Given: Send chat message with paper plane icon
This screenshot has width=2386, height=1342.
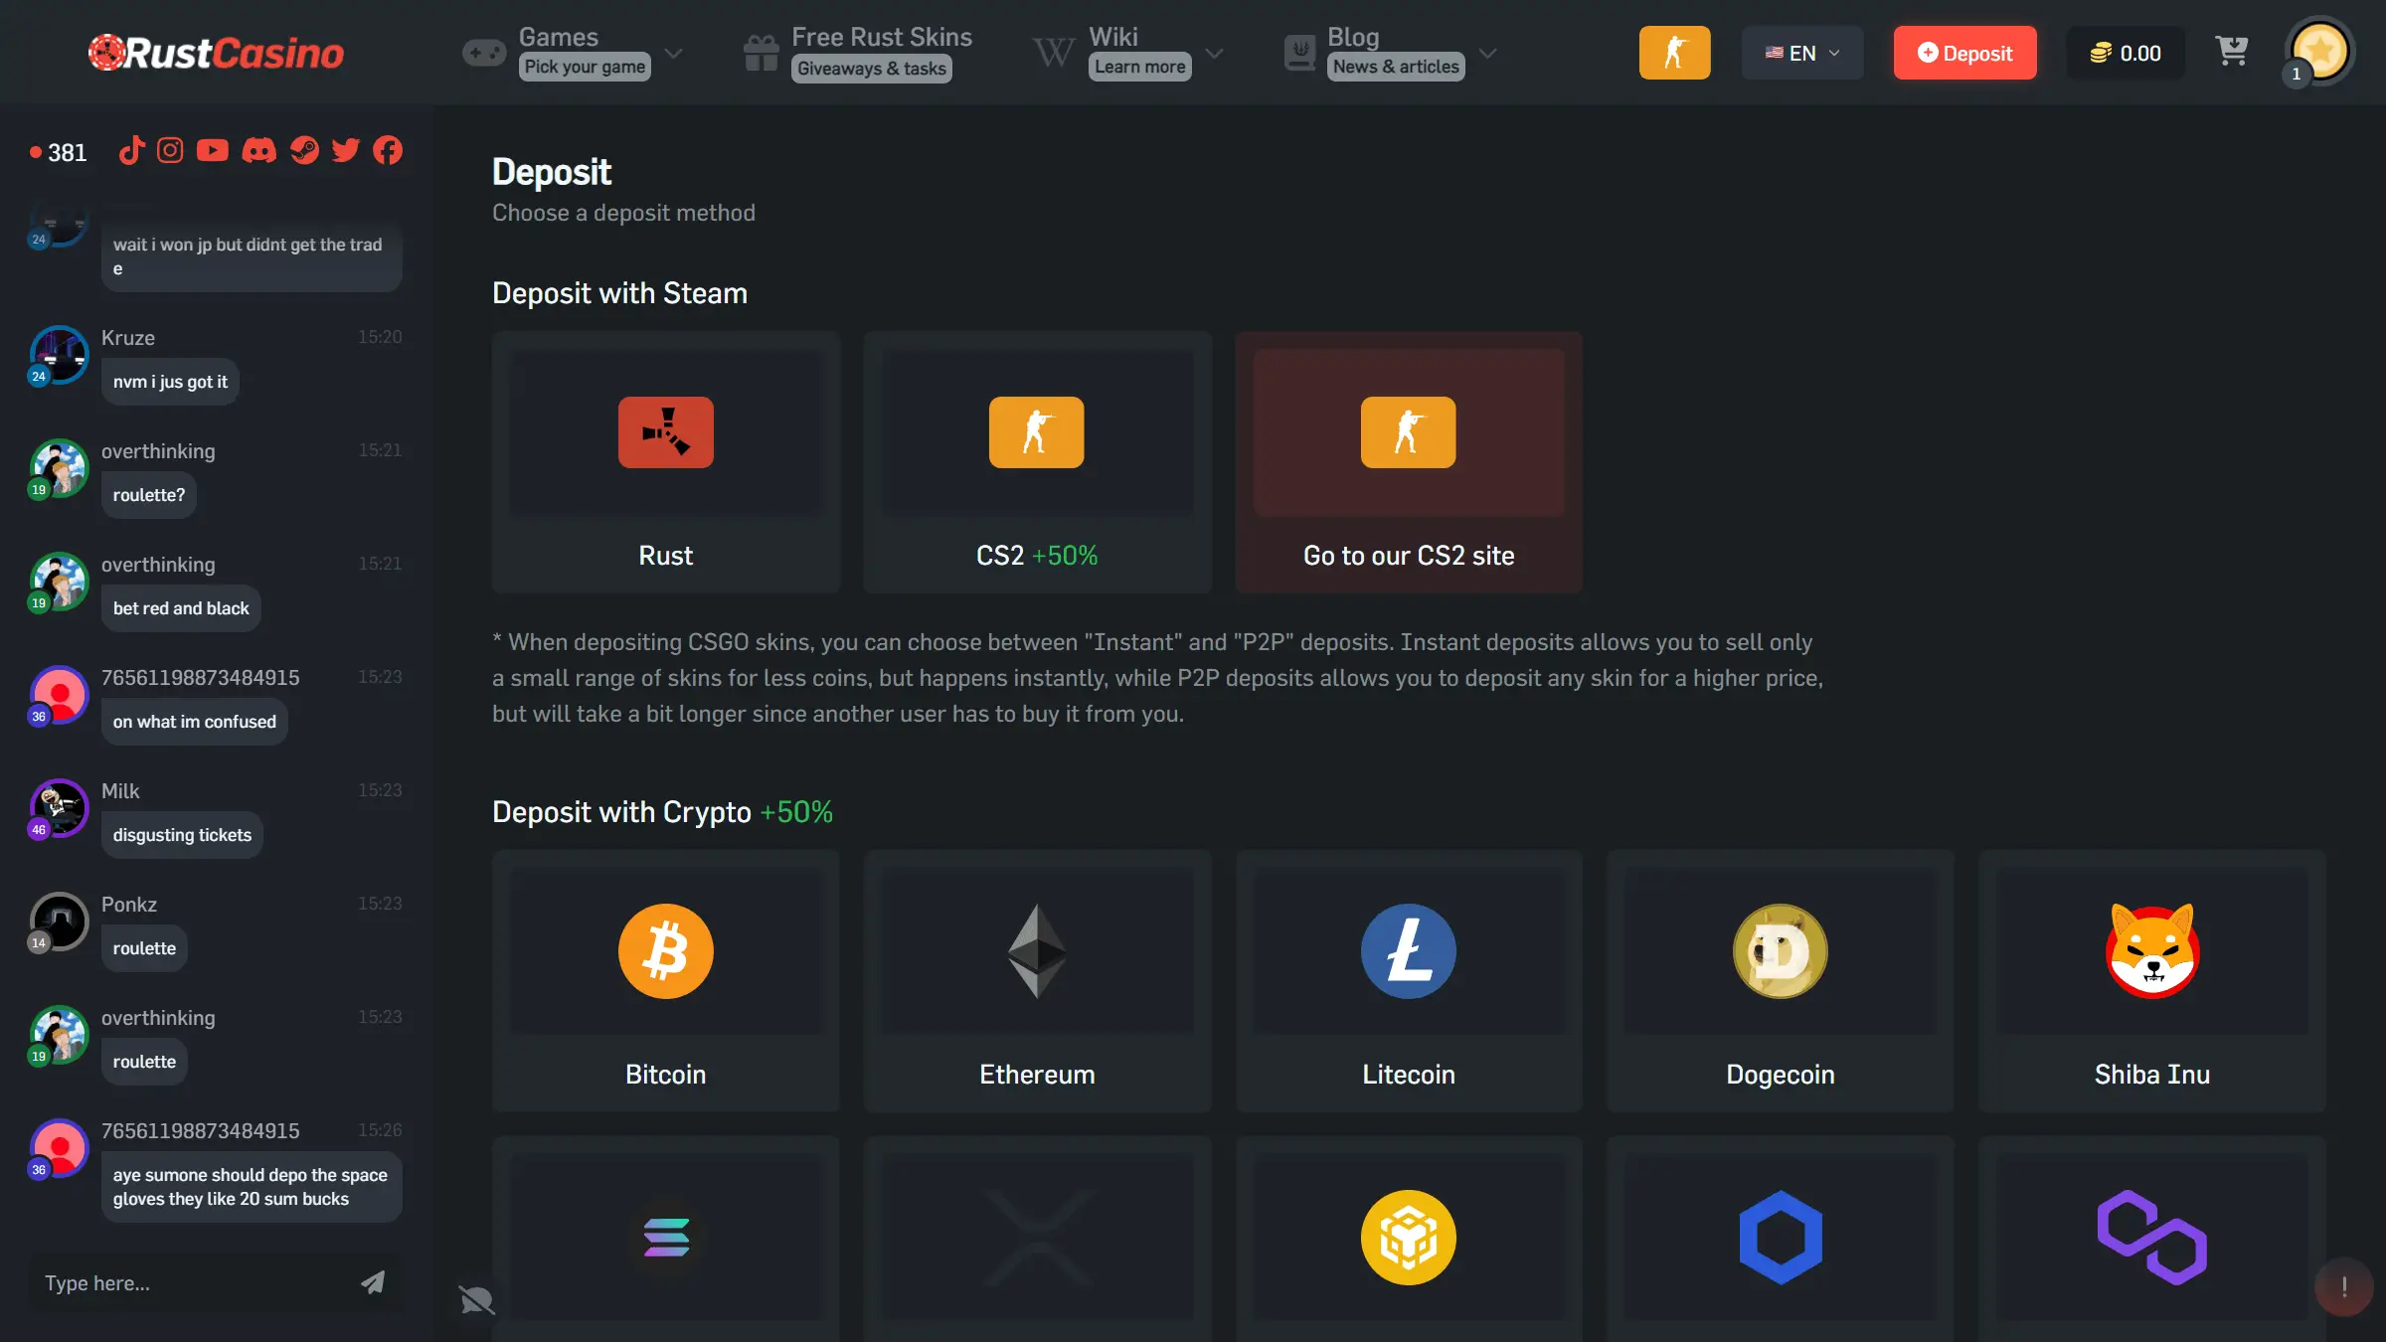Looking at the screenshot, I should [x=373, y=1282].
